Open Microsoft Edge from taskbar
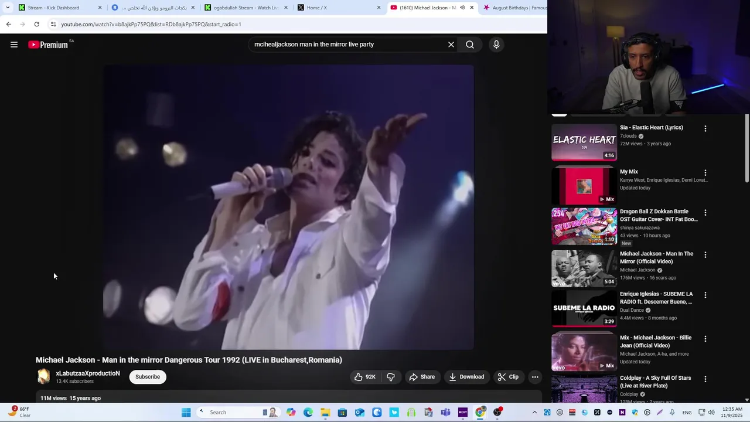Viewport: 750px width, 422px height. (308, 413)
